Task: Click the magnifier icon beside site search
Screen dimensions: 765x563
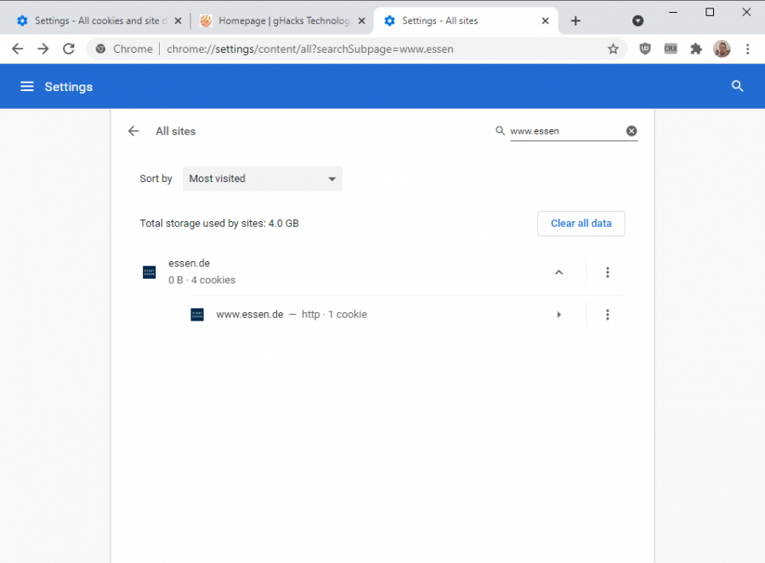Action: (500, 131)
